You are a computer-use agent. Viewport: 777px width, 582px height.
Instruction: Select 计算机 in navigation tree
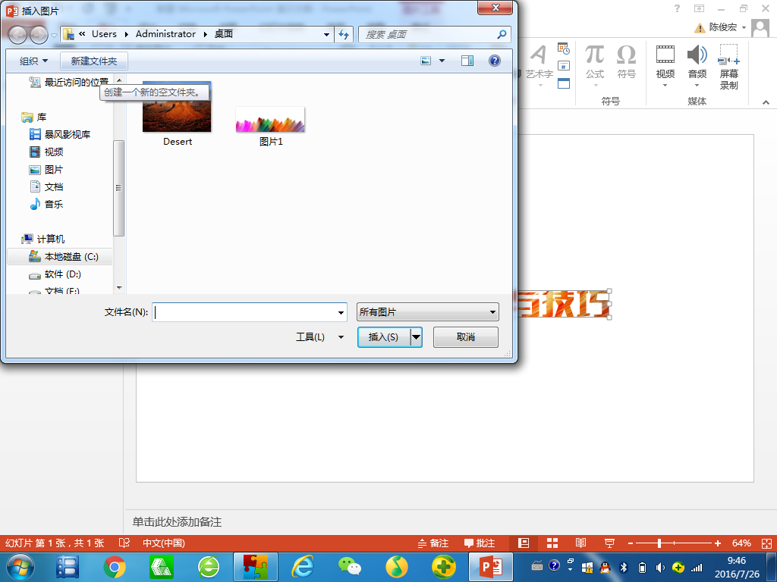[x=43, y=239]
